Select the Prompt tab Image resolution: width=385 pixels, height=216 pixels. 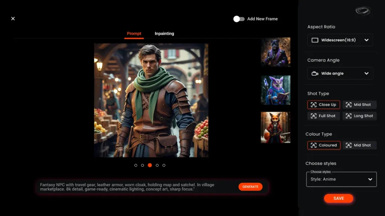(x=134, y=33)
